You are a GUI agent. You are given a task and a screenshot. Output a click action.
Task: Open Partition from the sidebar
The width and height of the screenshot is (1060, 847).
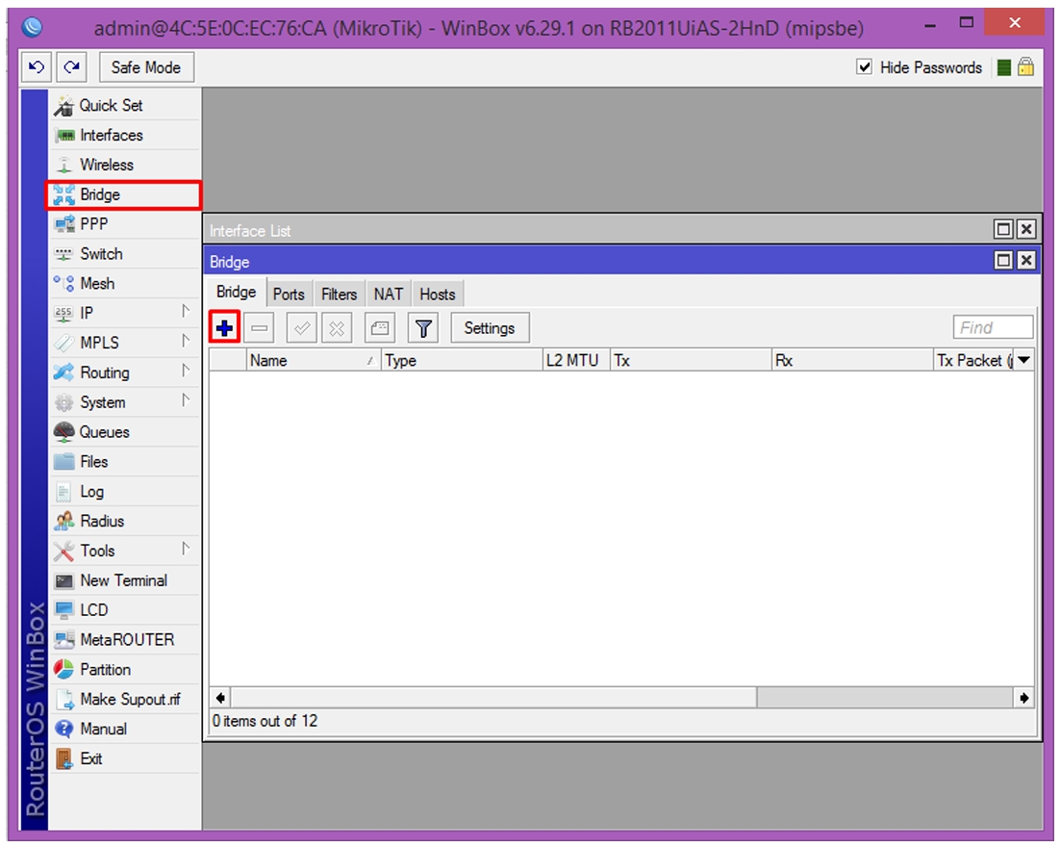[x=126, y=670]
